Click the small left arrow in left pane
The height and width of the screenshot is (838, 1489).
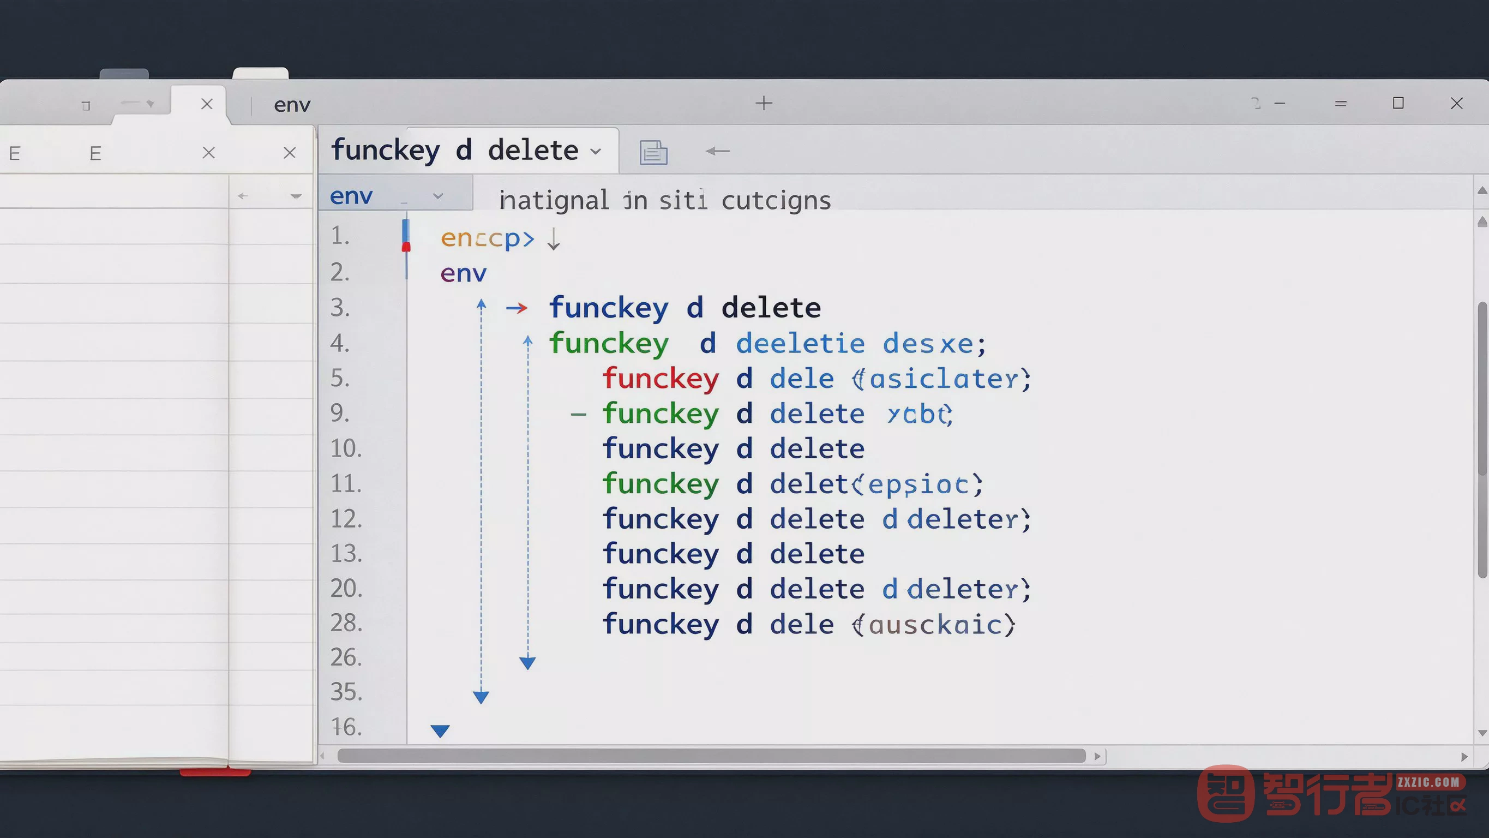click(x=243, y=196)
